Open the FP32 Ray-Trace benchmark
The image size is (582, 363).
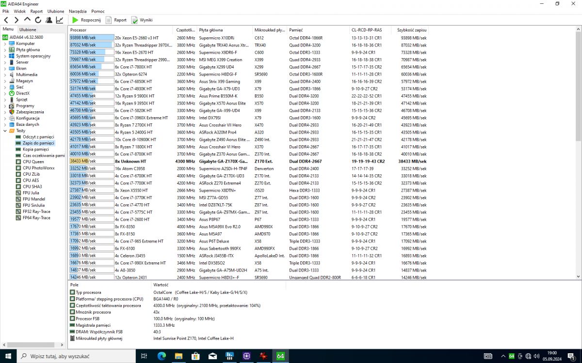tap(33, 212)
